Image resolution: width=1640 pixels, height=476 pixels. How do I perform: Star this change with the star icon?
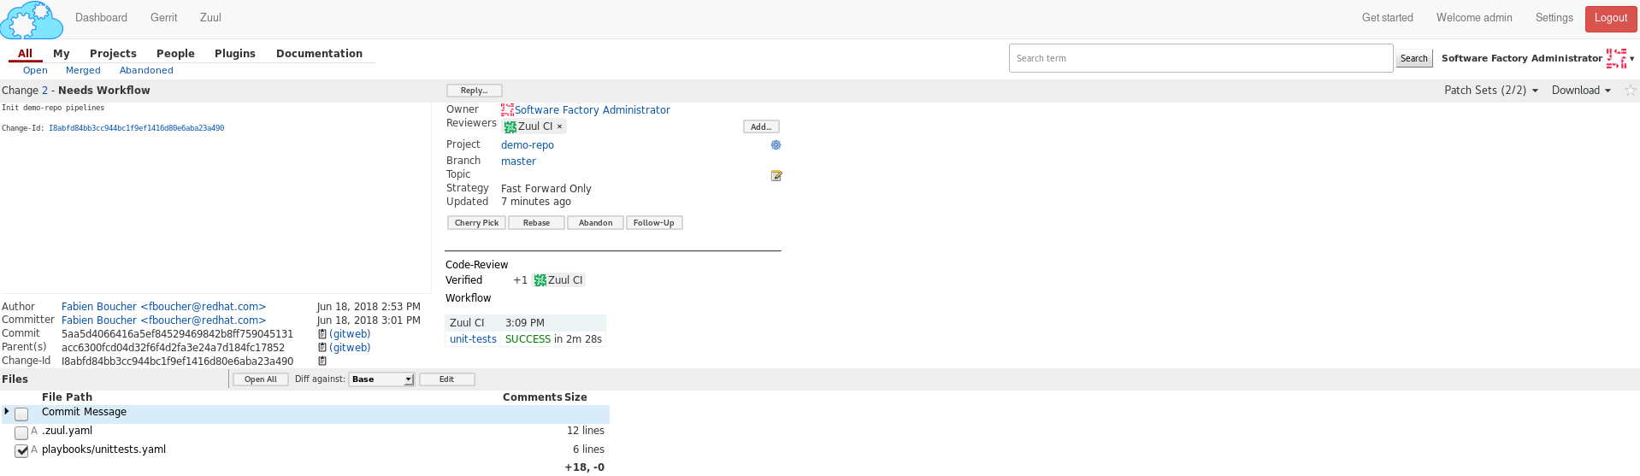[1630, 91]
